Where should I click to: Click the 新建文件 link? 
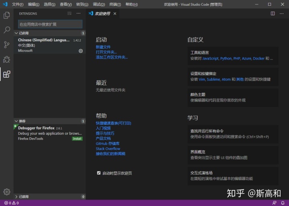click(103, 47)
